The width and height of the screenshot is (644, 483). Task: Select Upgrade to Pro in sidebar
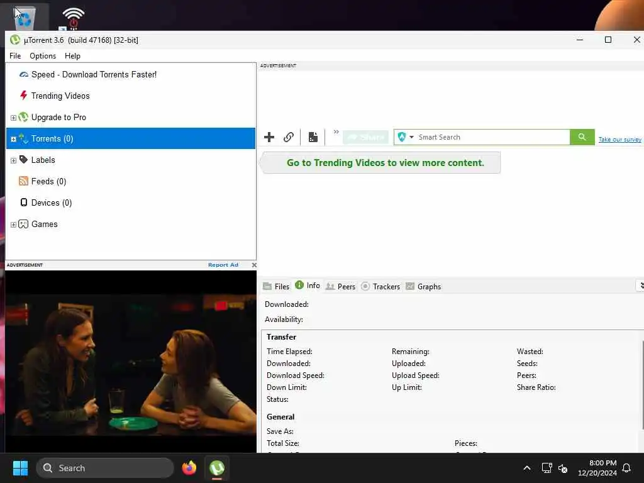[x=58, y=118]
